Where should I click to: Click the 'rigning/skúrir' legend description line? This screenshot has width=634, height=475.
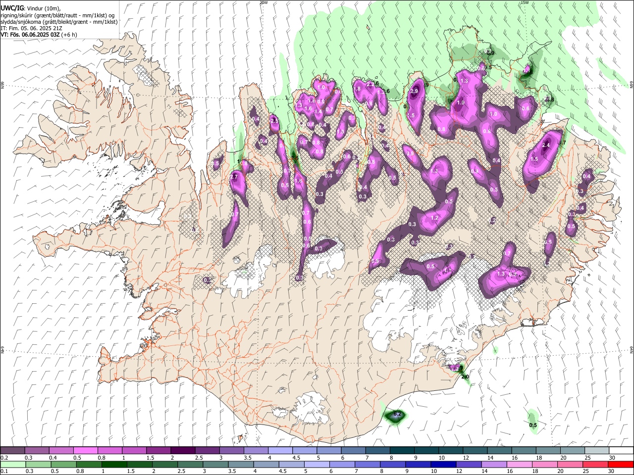(57, 15)
